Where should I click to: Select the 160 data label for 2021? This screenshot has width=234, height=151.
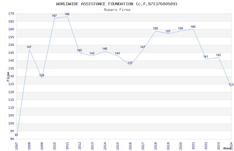tap(193, 27)
